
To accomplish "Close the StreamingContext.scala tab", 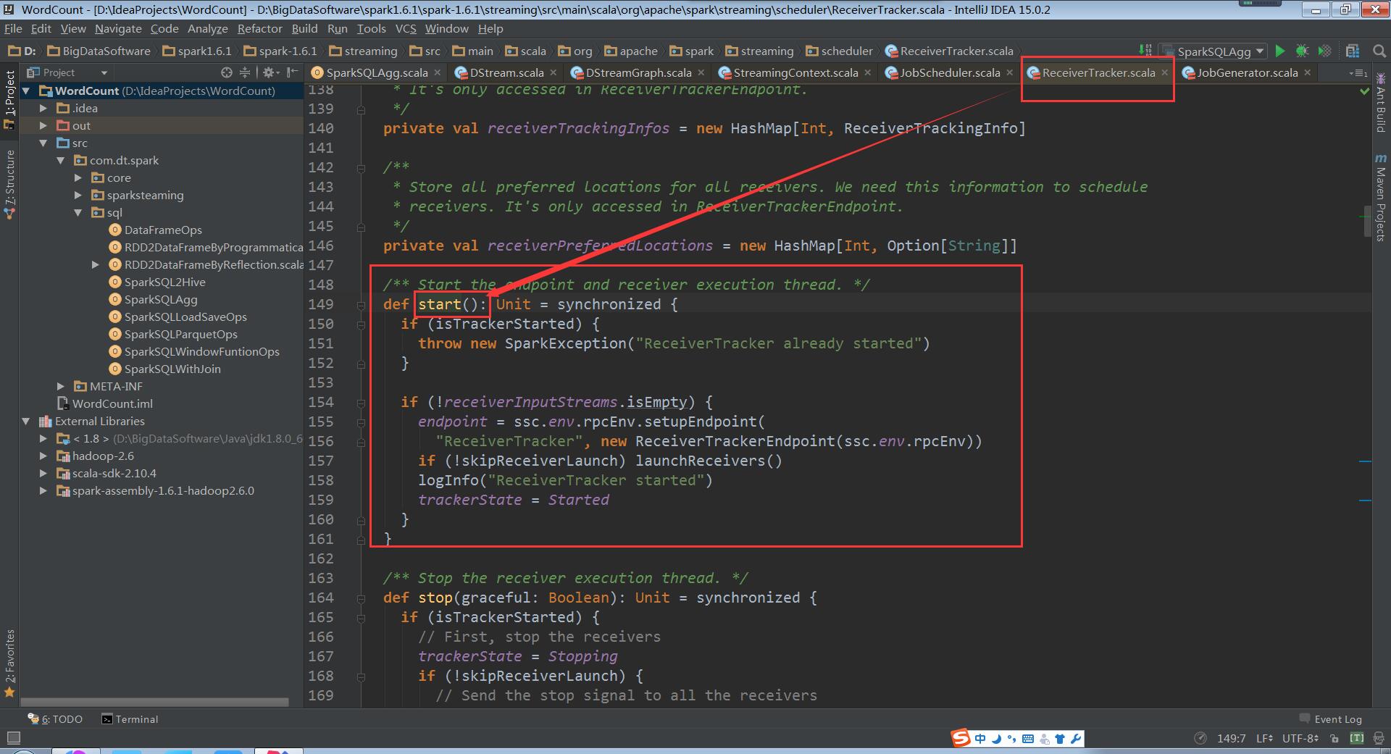I will click(868, 72).
